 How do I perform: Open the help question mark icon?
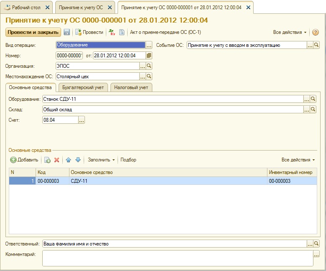(316, 32)
